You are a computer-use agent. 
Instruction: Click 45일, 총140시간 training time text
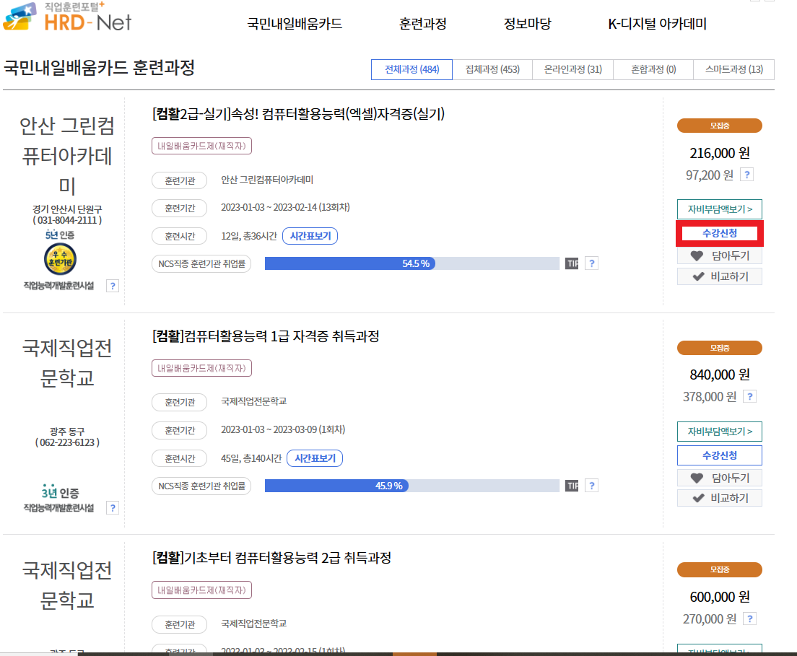point(251,458)
